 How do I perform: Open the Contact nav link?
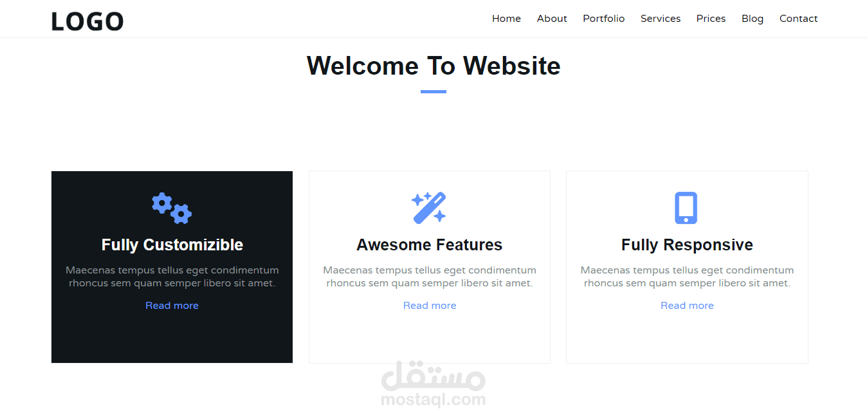pos(799,19)
